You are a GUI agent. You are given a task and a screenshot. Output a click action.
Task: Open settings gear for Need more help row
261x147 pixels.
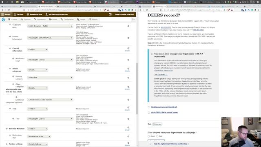(x=128, y=60)
